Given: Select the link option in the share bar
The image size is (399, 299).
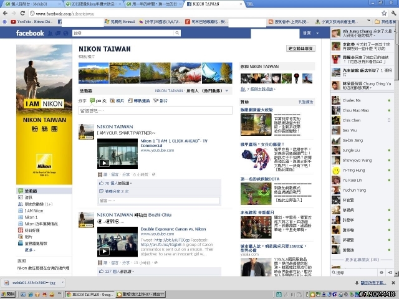Looking at the screenshot, I should pos(138,101).
